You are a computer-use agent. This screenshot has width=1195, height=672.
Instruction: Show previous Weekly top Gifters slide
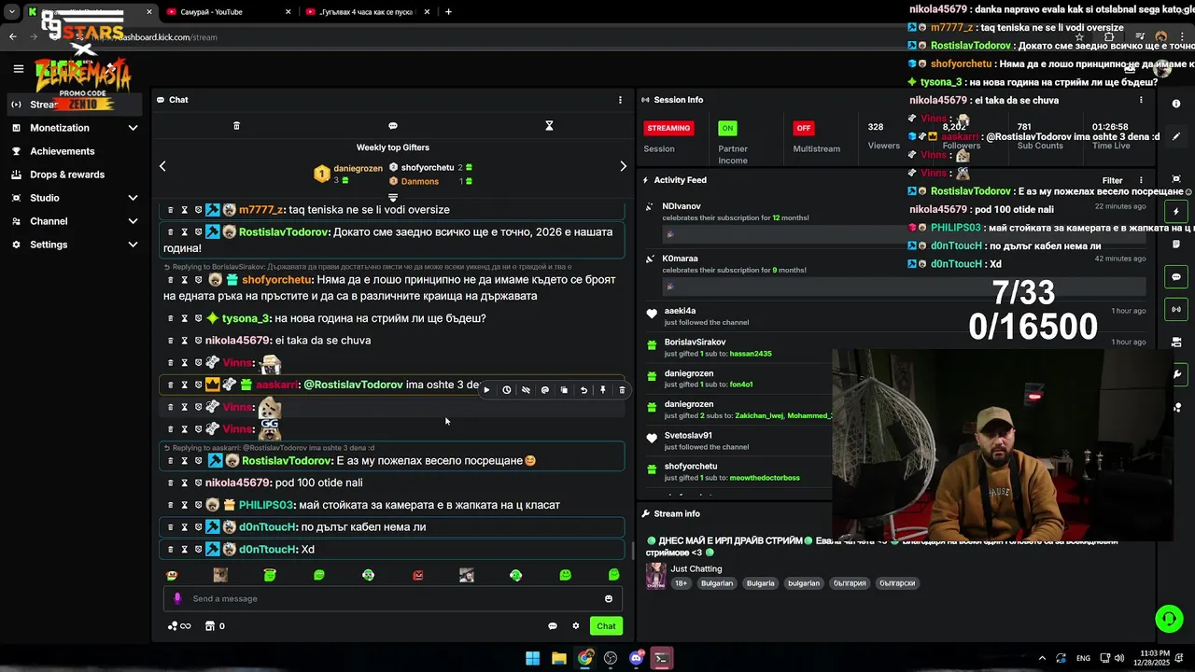(162, 166)
